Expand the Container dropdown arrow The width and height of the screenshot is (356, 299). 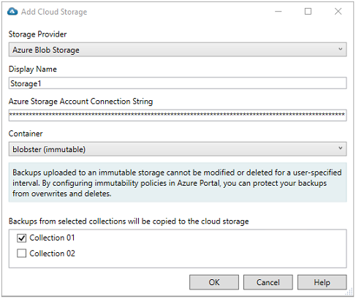tap(341, 148)
